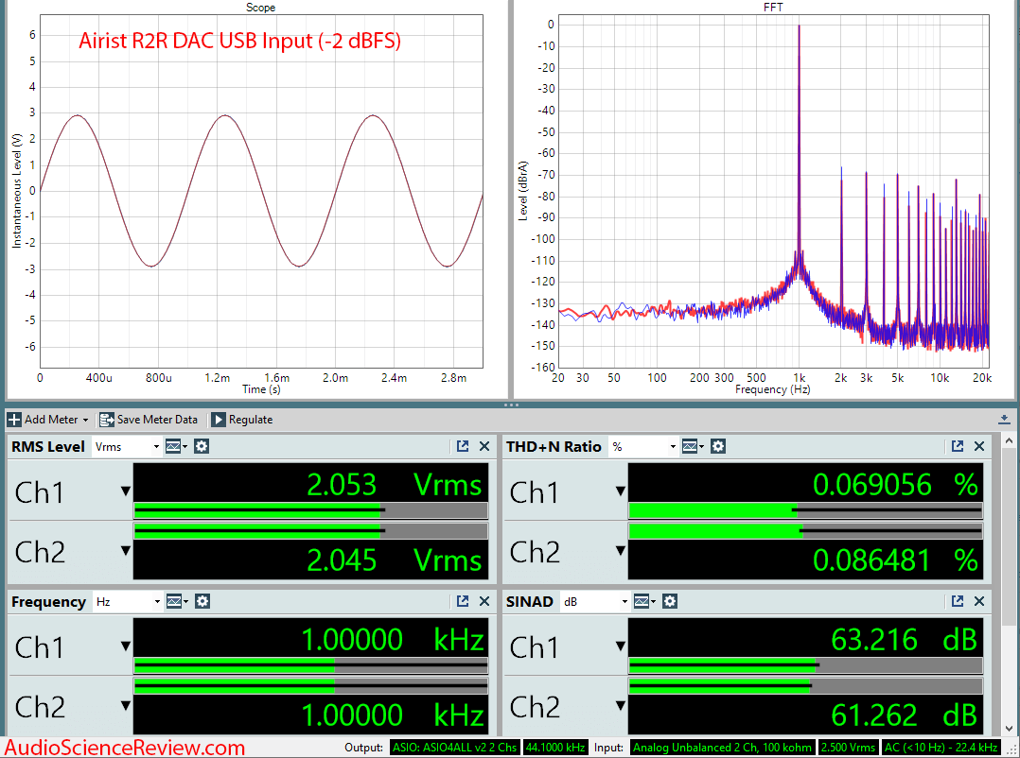
Task: Click THD+N Ratio Ch2 bargraph
Action: [x=805, y=532]
